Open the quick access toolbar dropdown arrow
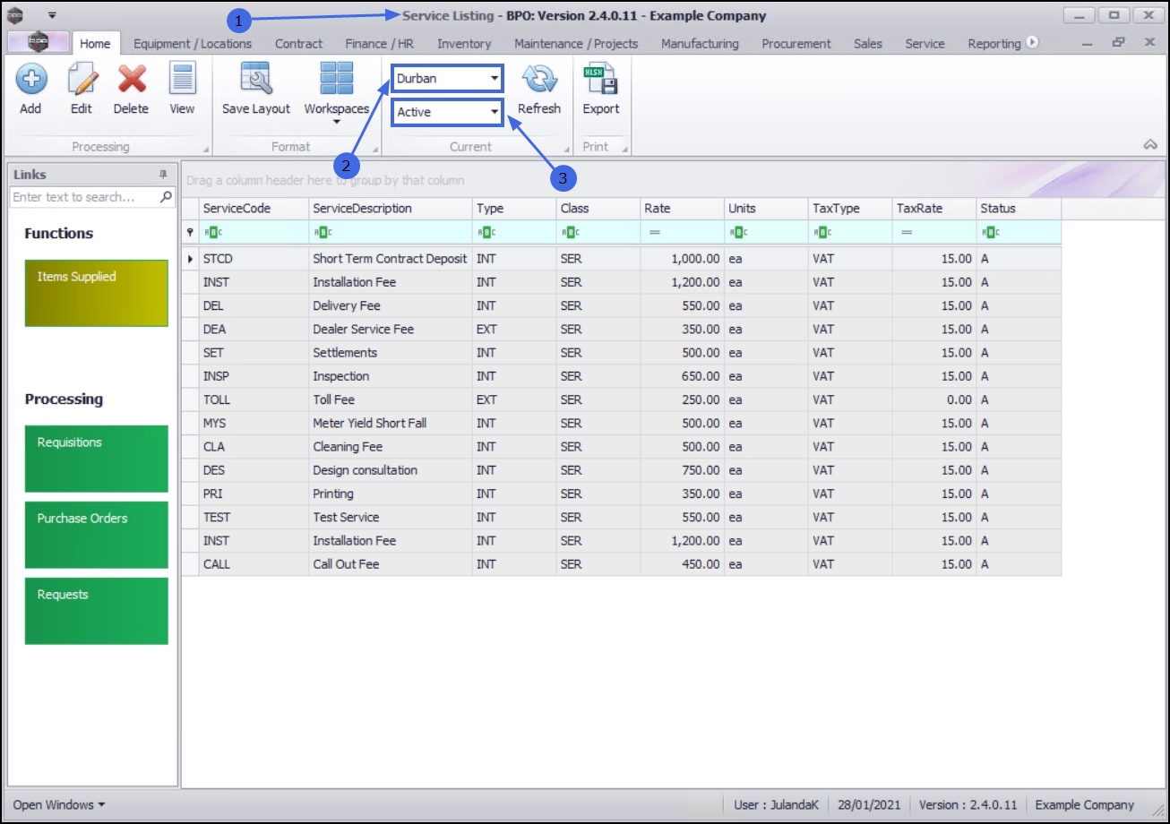 coord(52,15)
